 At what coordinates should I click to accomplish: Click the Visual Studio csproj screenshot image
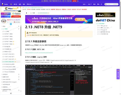point(59,80)
